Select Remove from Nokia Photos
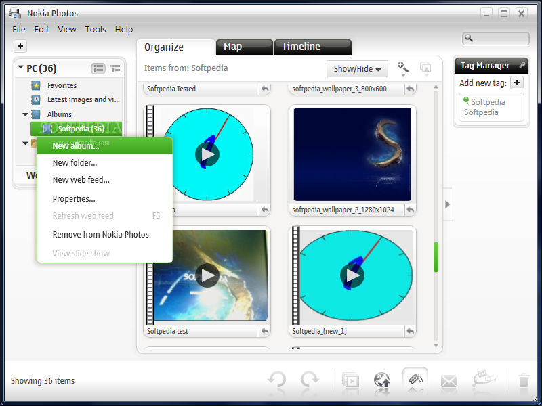Screen dimensions: 542x406 105,235
